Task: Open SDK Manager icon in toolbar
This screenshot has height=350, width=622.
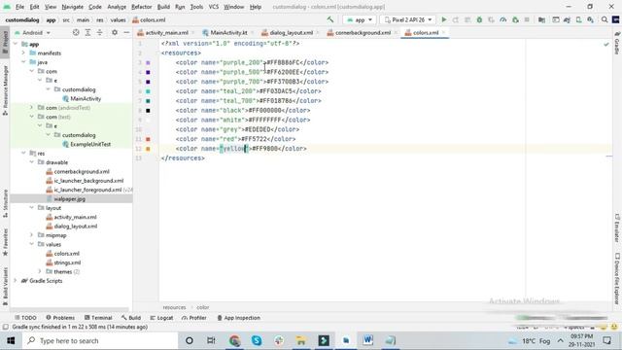Action: tap(590, 19)
